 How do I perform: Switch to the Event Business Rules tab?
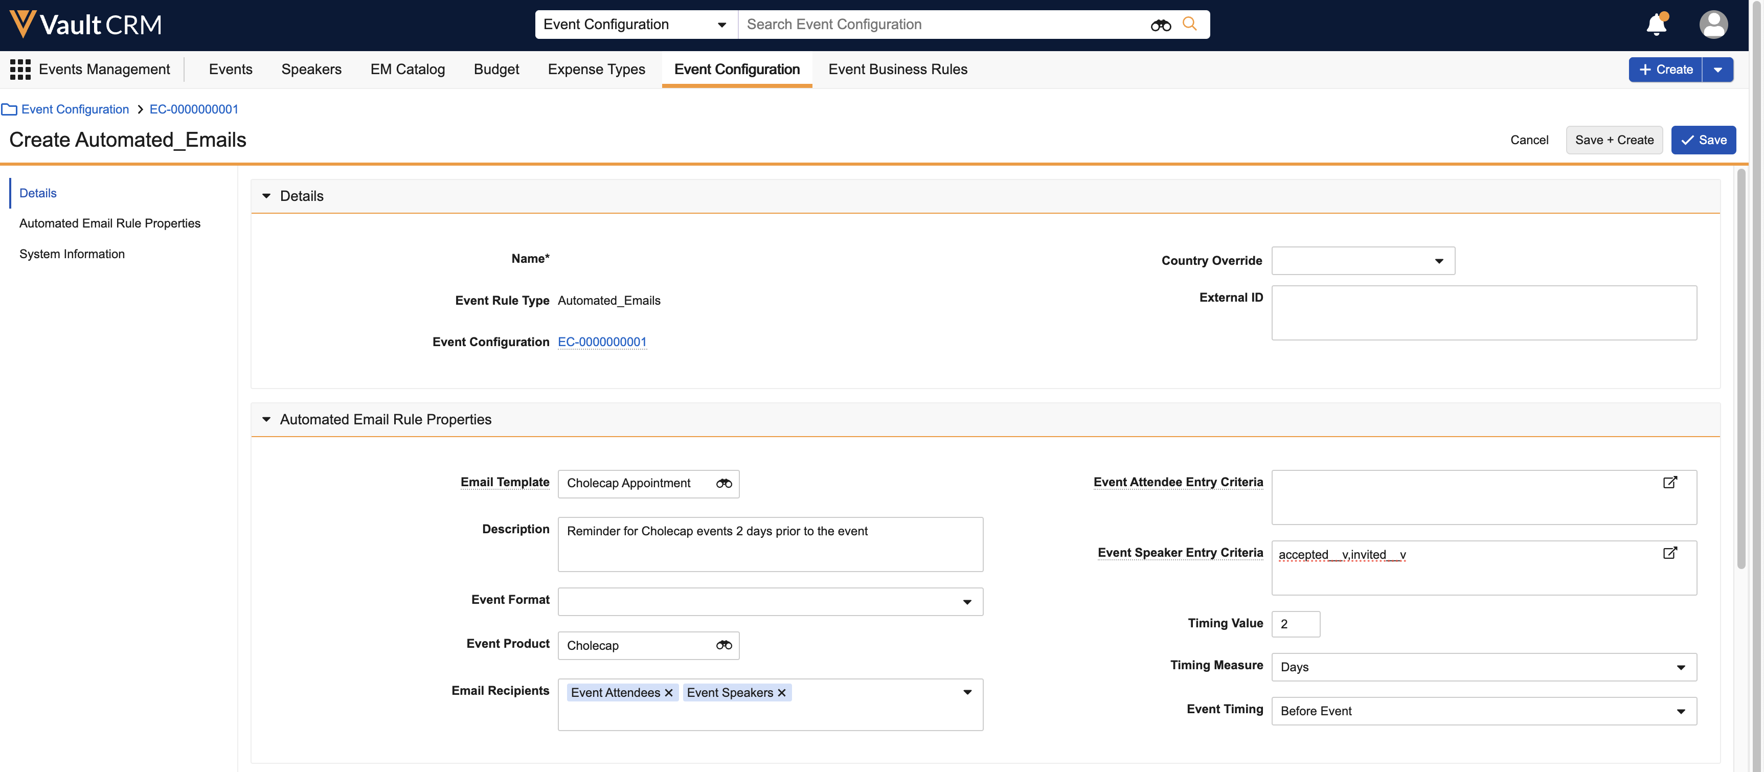click(x=897, y=69)
